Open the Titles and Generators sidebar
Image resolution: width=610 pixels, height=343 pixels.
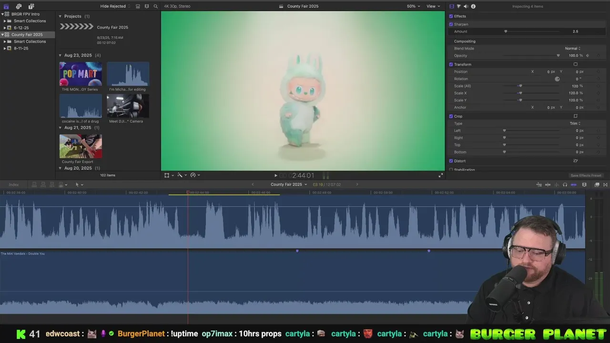(x=31, y=6)
